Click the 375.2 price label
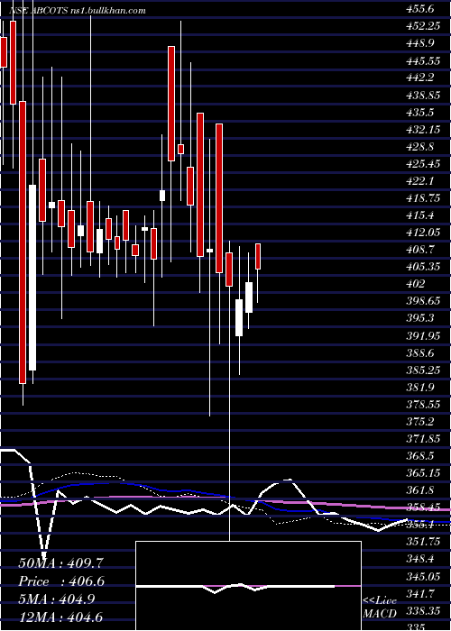The image size is (451, 631). pos(419,422)
